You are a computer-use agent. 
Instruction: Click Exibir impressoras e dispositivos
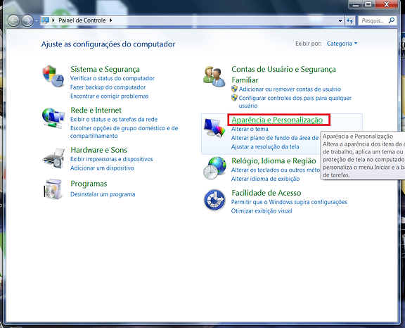tap(112, 159)
